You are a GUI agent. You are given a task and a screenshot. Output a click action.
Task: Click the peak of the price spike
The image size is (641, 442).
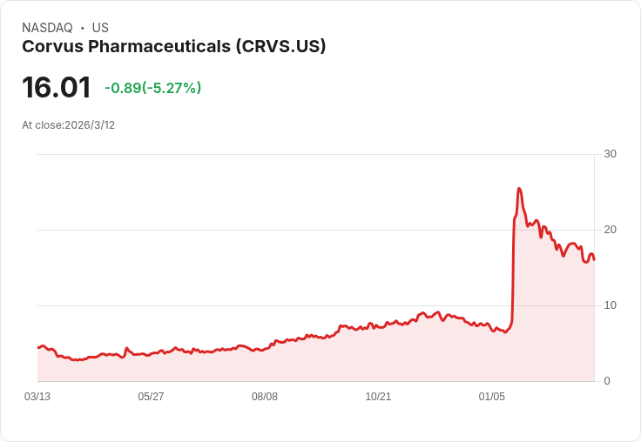click(x=519, y=188)
